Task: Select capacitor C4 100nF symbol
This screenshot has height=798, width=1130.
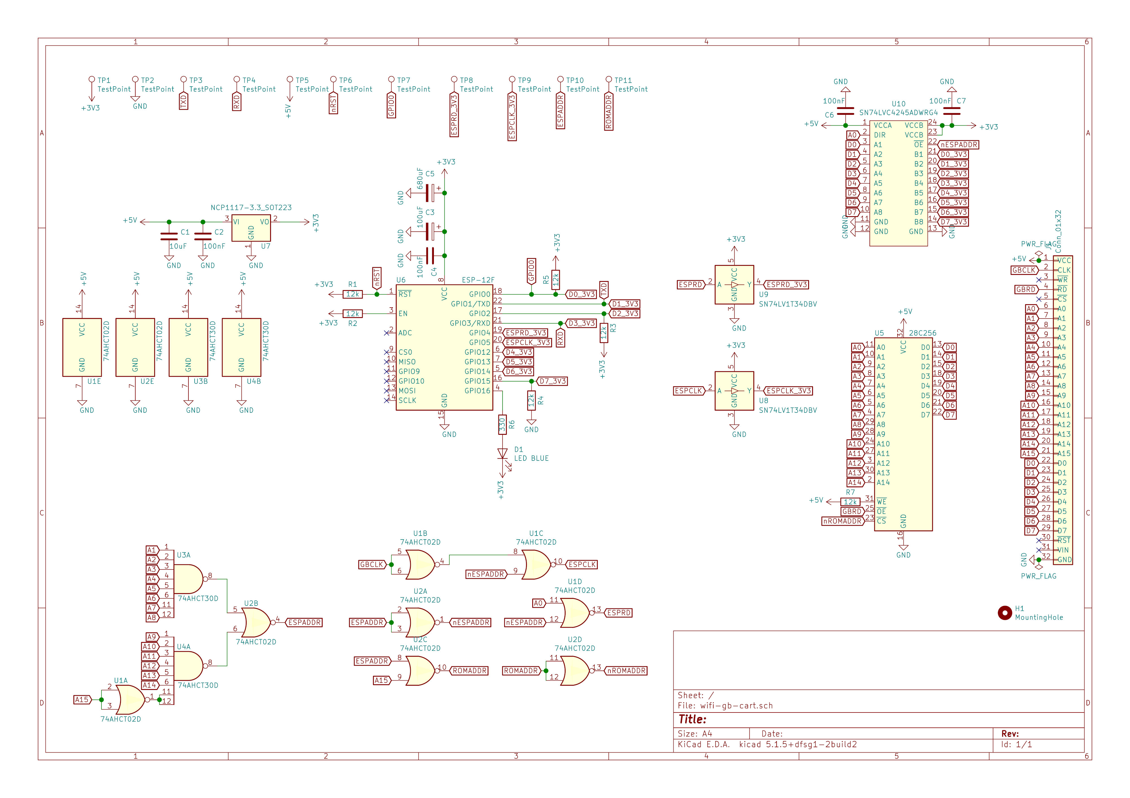Action: [x=430, y=256]
